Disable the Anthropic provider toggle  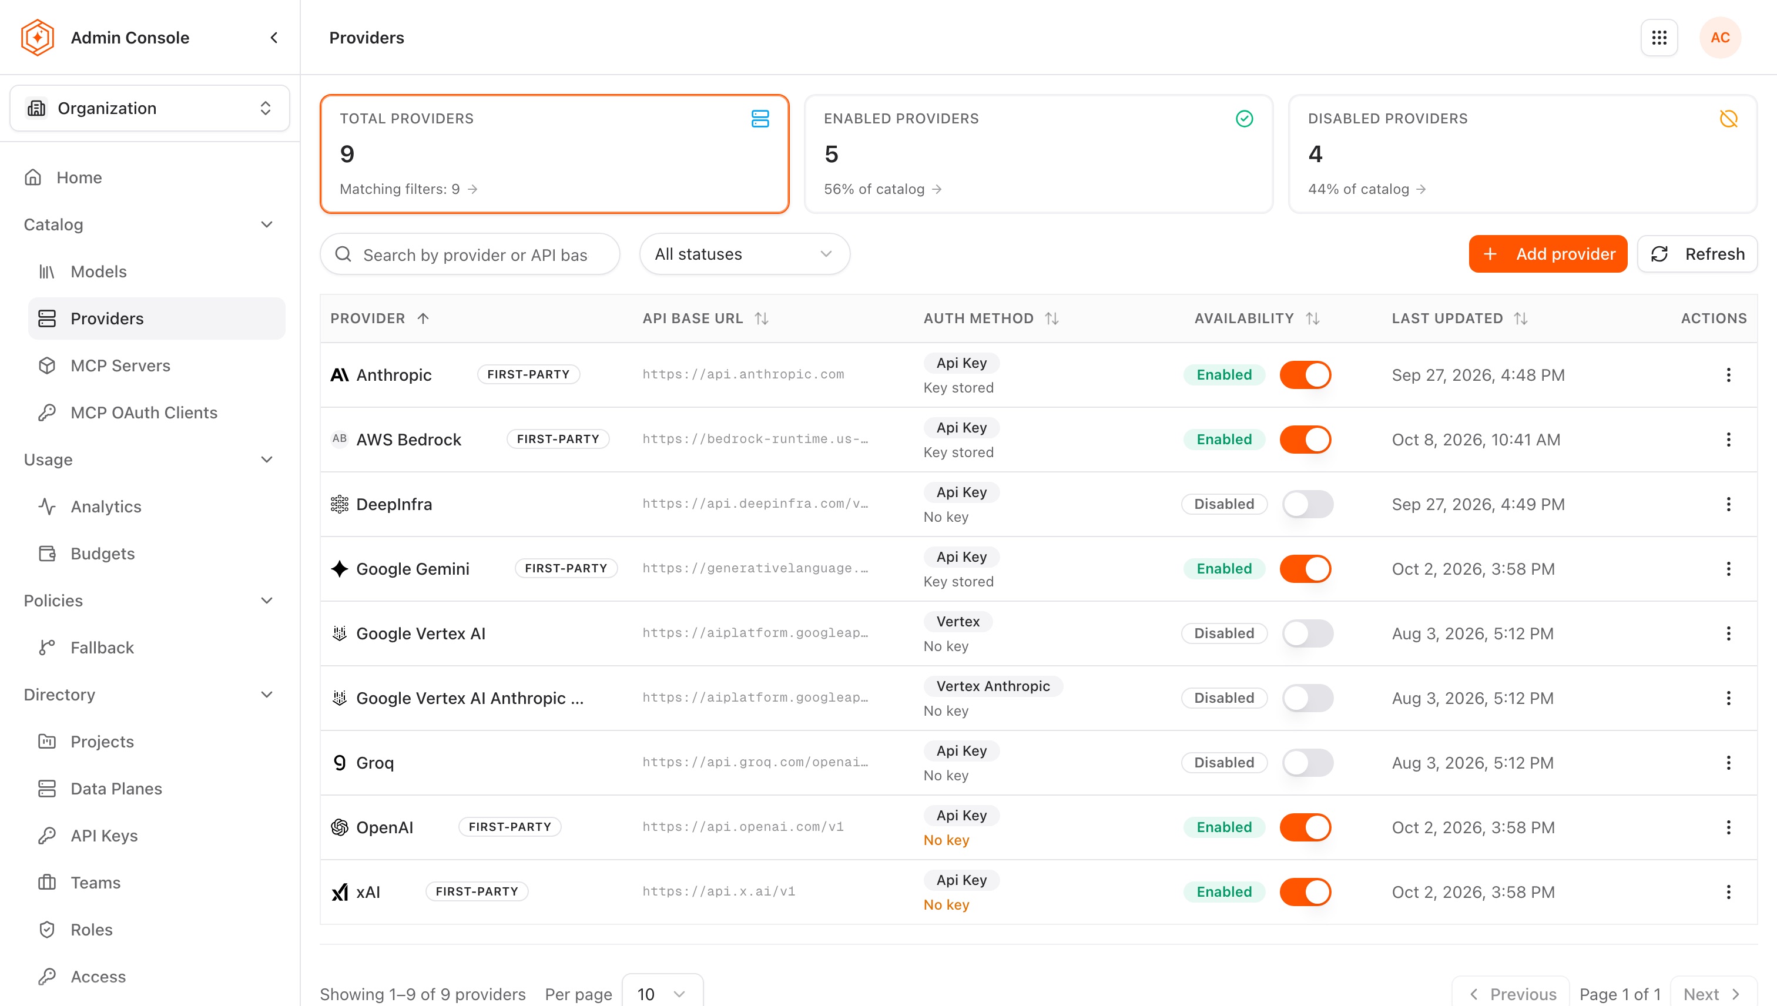tap(1305, 374)
